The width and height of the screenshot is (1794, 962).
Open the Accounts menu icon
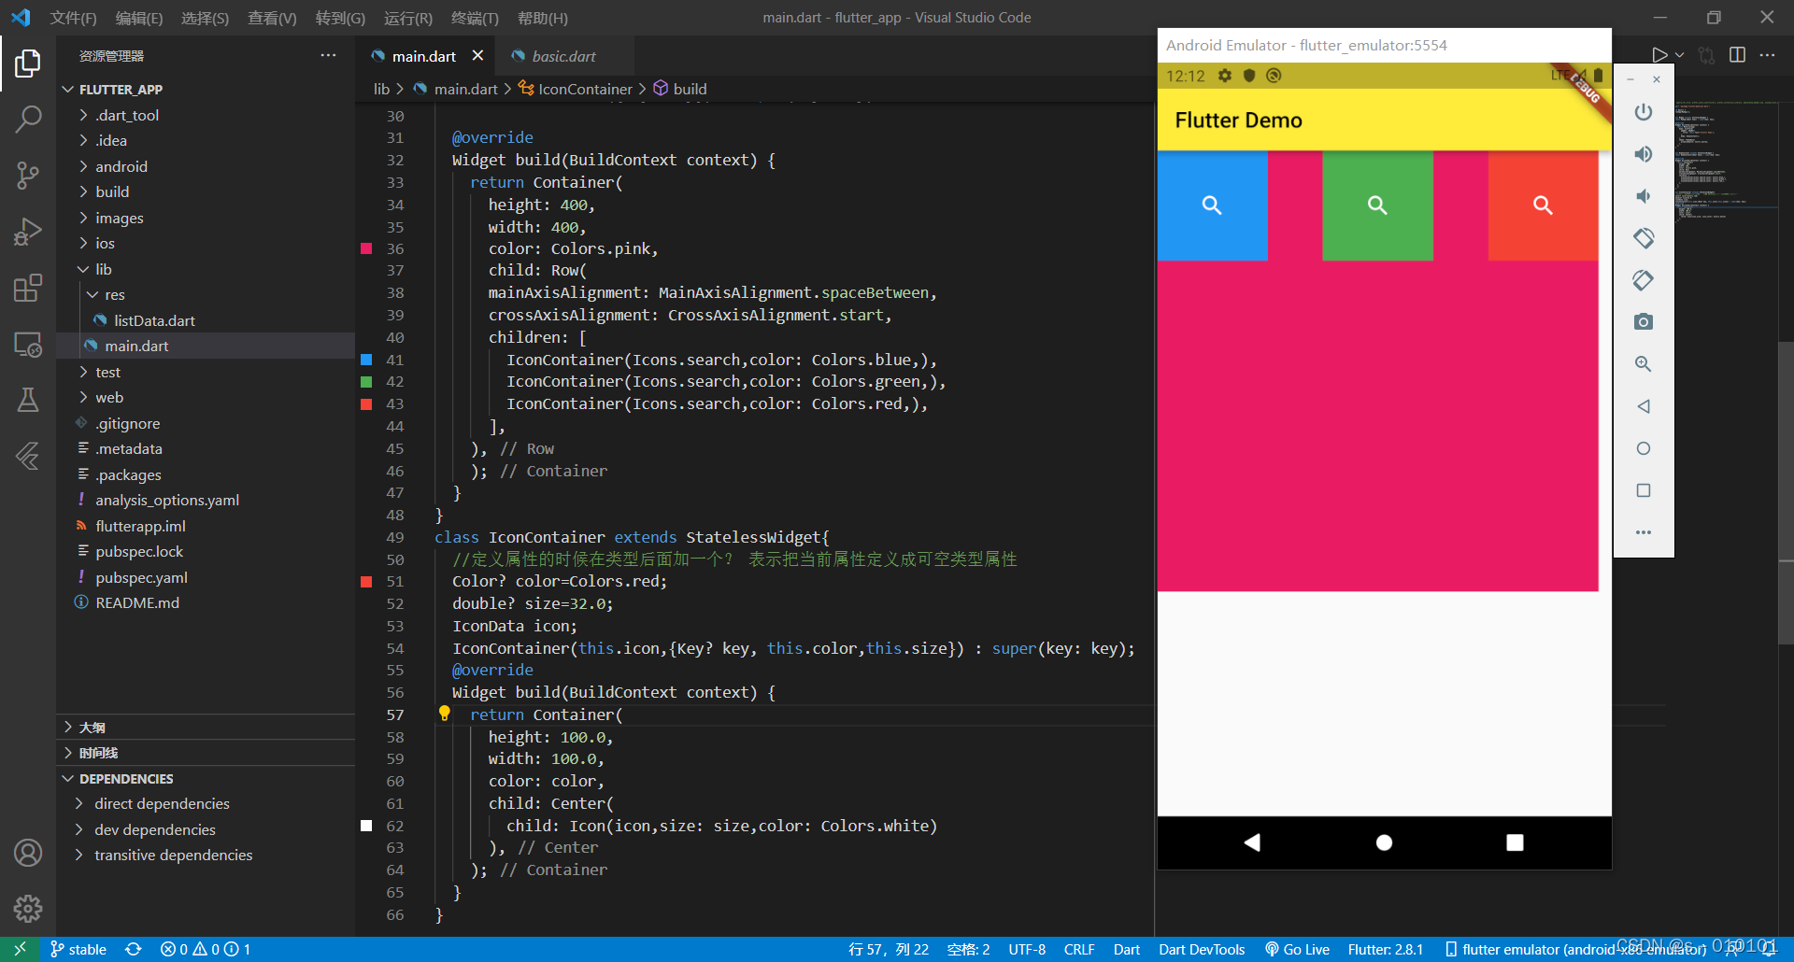(28, 853)
